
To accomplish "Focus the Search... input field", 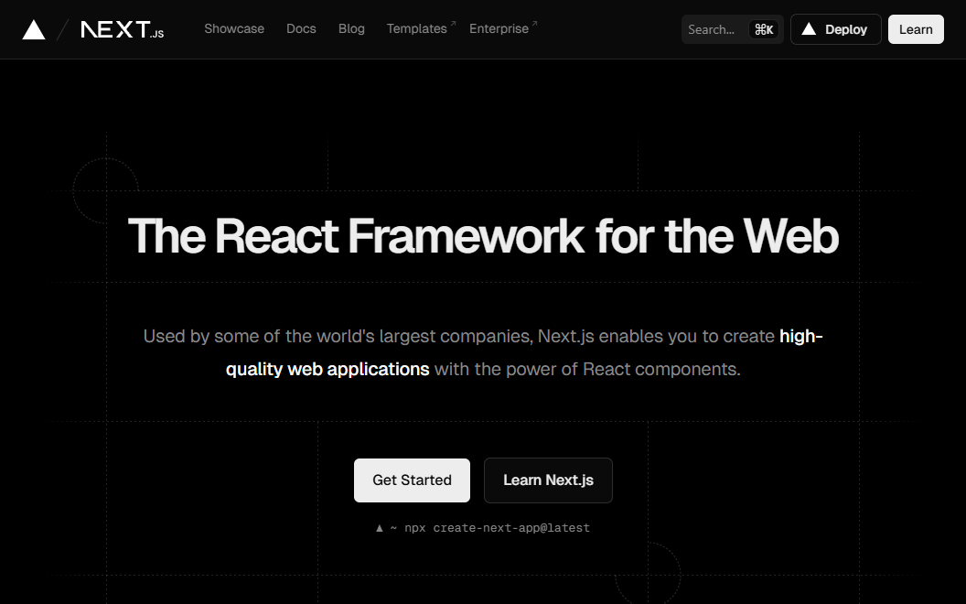I will (x=714, y=29).
